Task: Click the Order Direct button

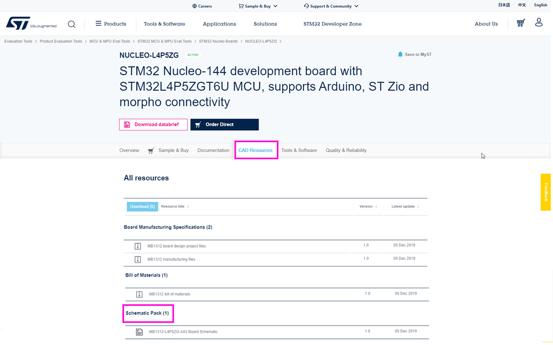Action: (x=224, y=124)
